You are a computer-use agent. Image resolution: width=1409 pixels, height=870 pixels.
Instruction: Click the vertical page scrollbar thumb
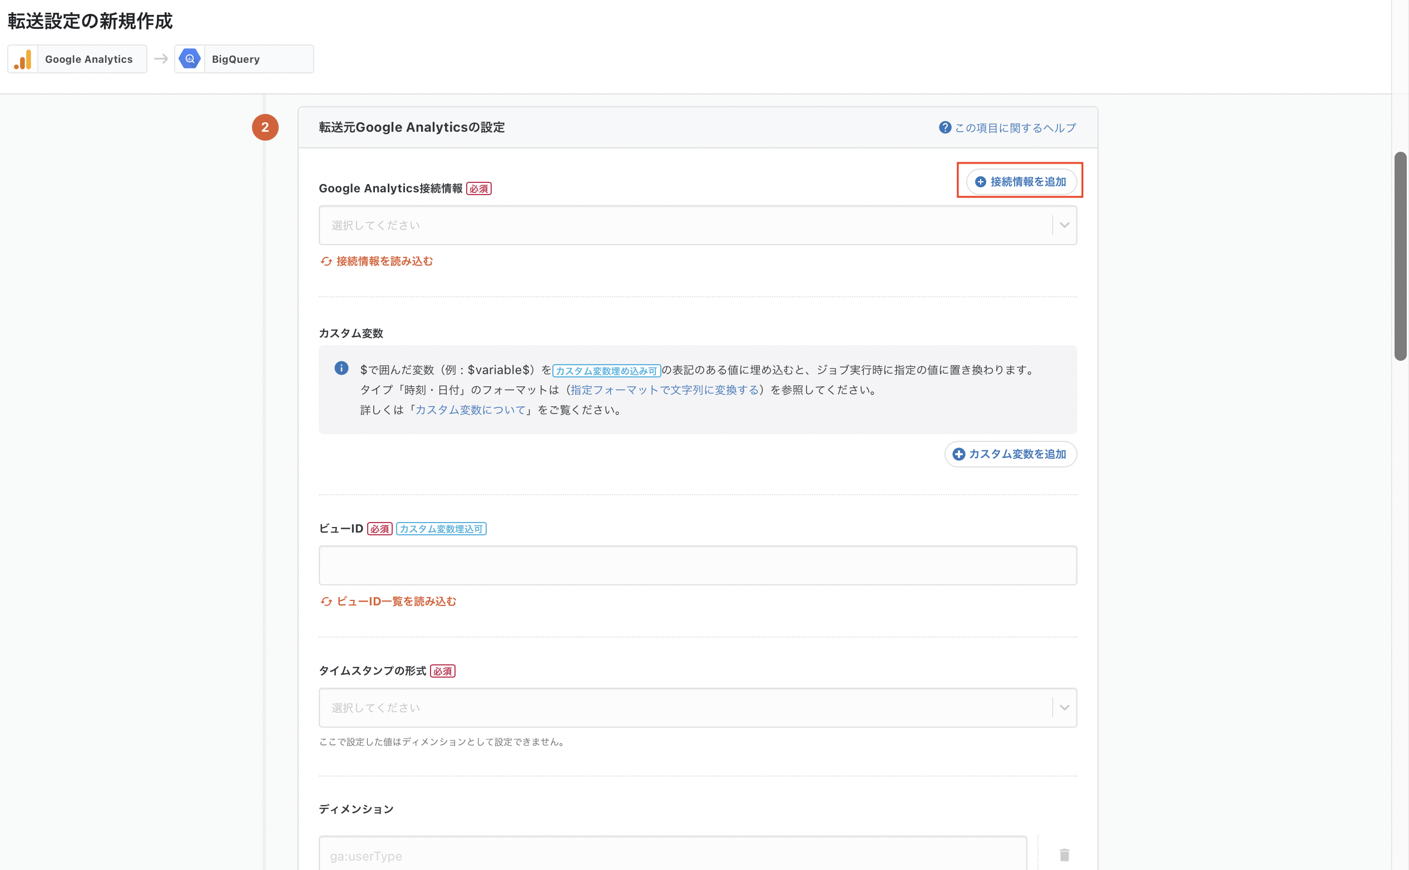point(1400,256)
